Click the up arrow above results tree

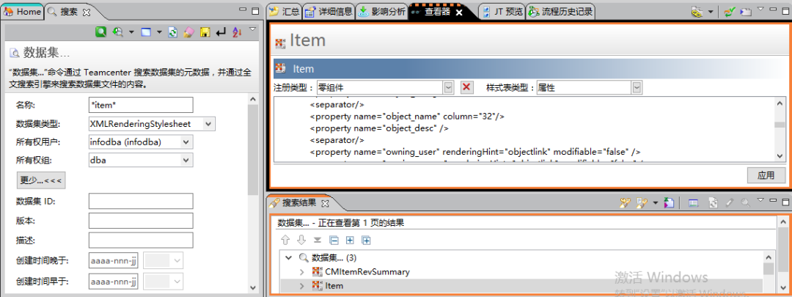[x=285, y=240]
